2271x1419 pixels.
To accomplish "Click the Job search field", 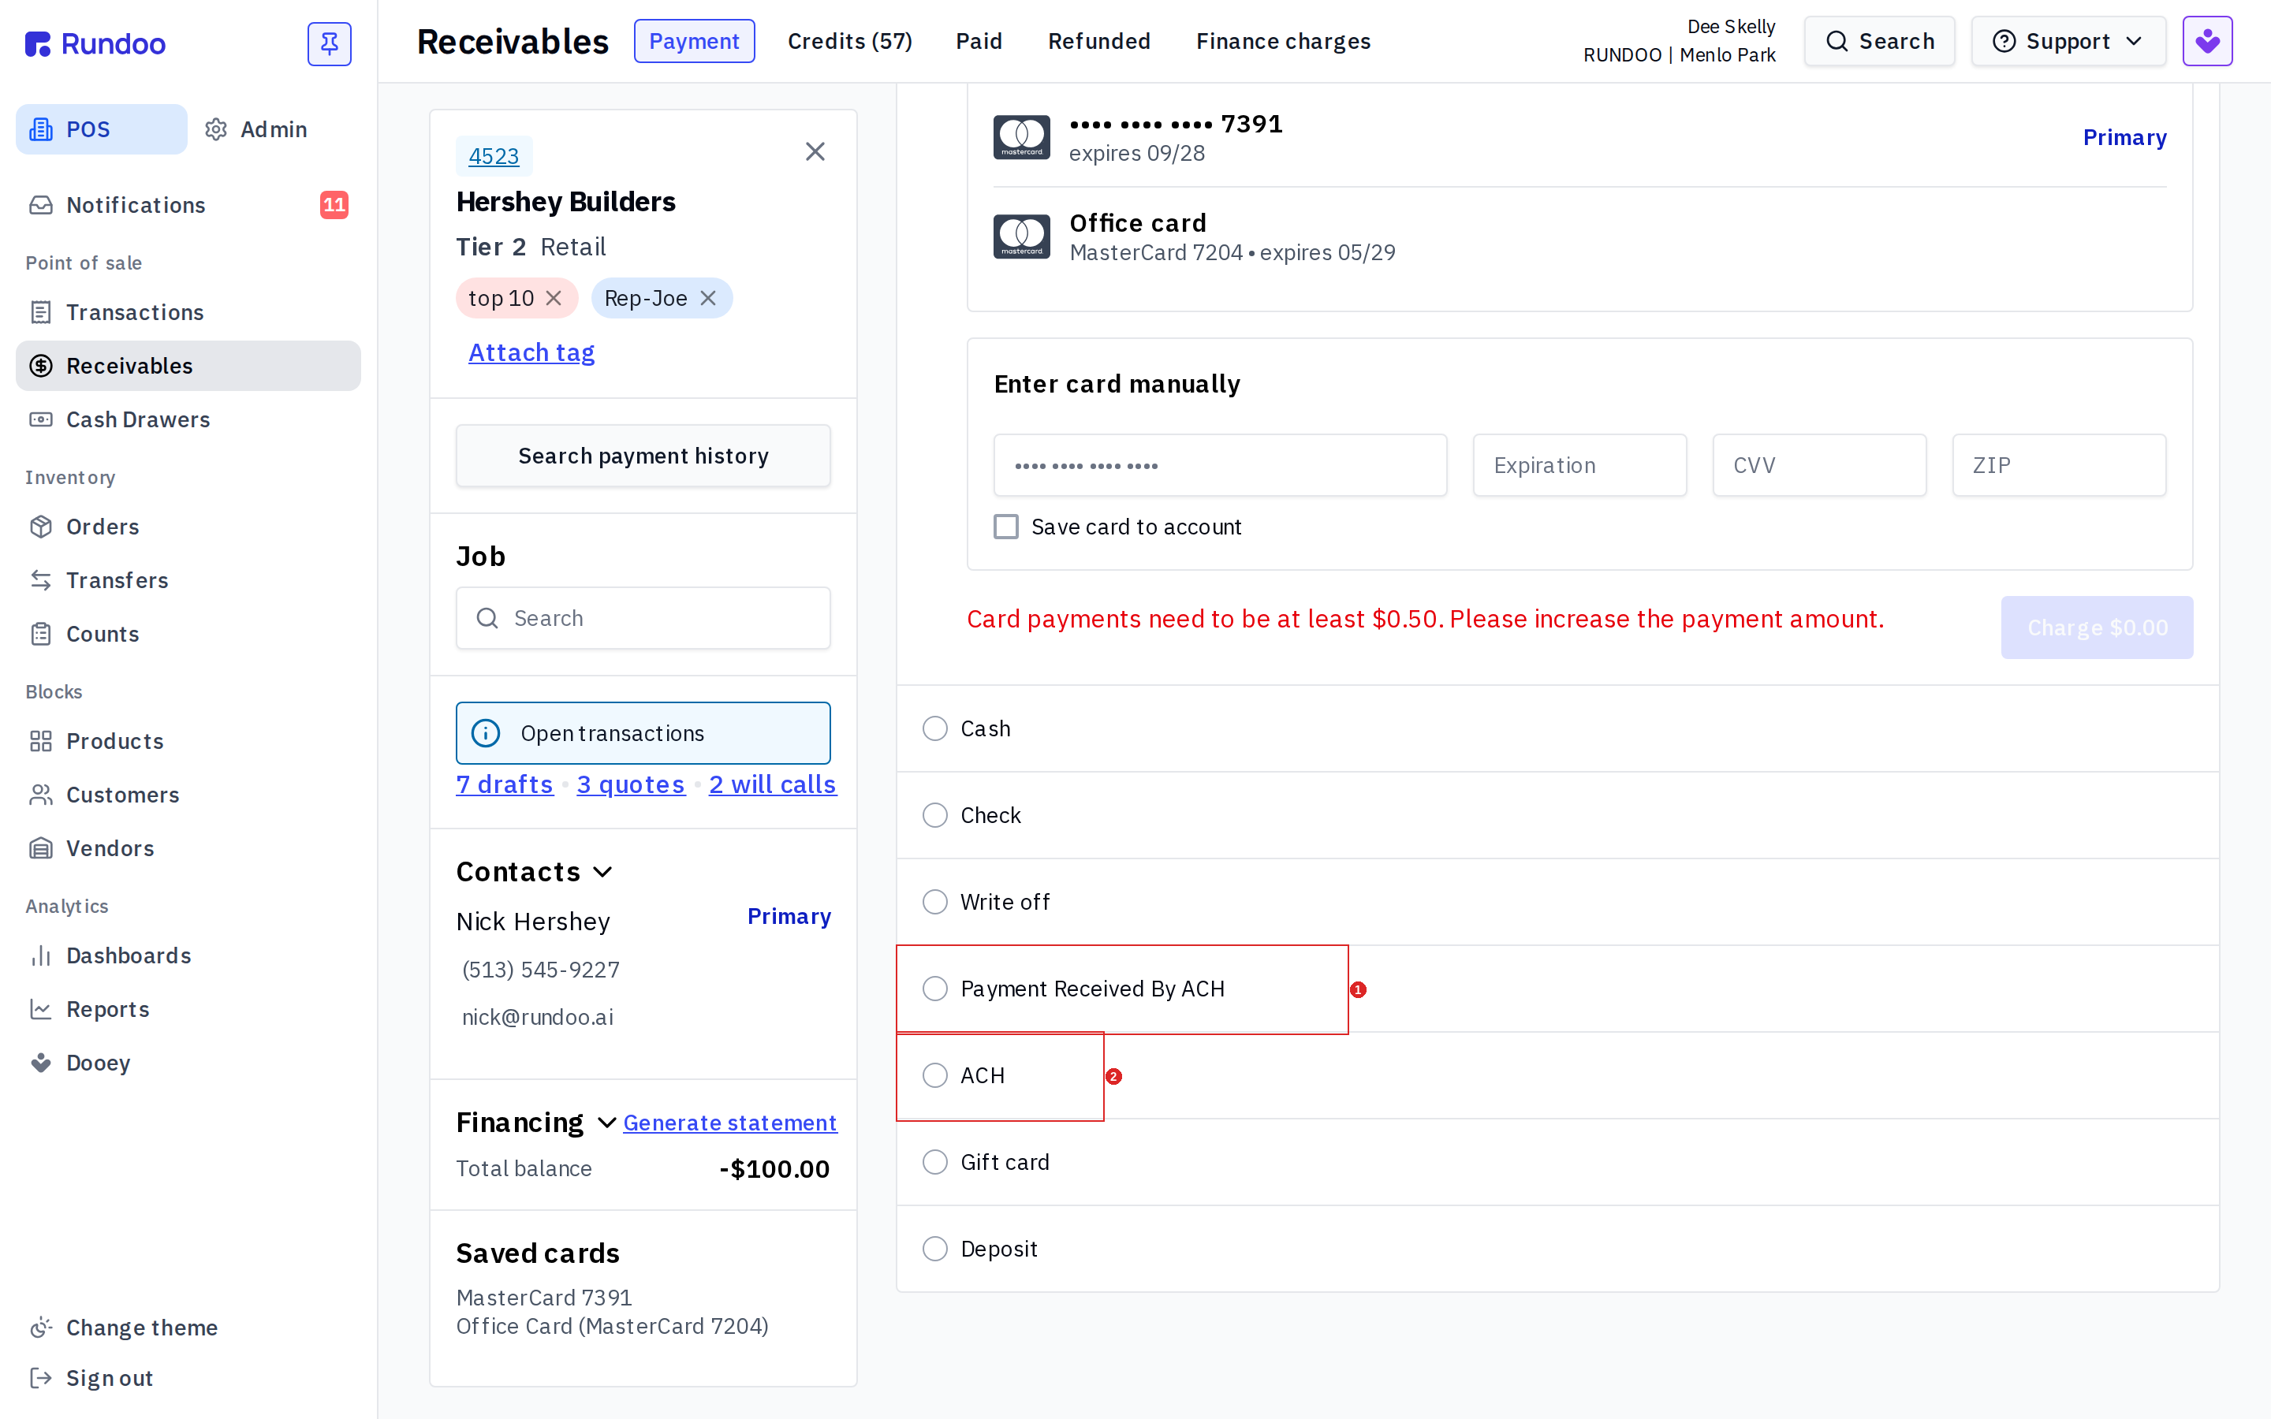I will tap(643, 619).
